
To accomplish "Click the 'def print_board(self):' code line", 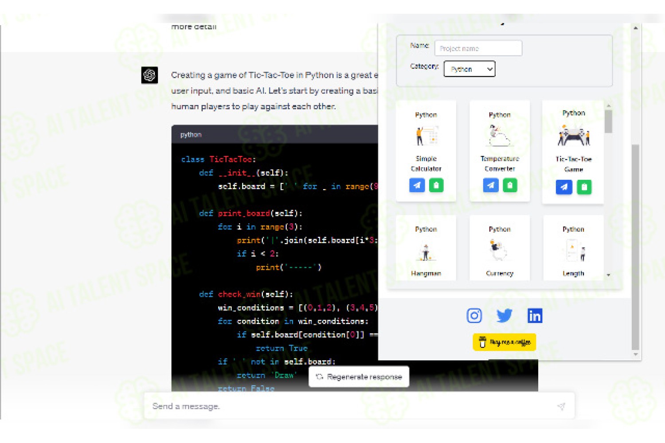I will (251, 213).
